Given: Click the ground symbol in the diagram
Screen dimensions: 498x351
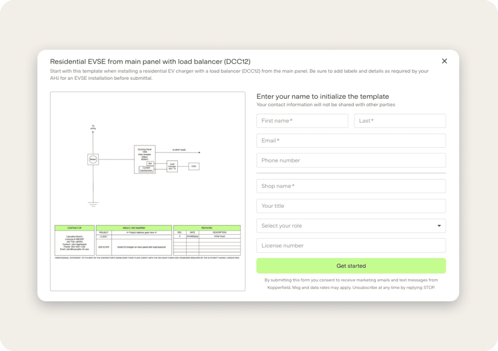Looking at the screenshot, I should coord(93,204).
